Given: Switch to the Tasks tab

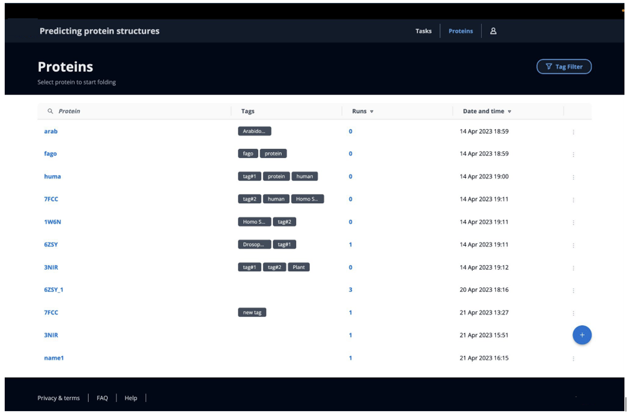Looking at the screenshot, I should coord(423,31).
